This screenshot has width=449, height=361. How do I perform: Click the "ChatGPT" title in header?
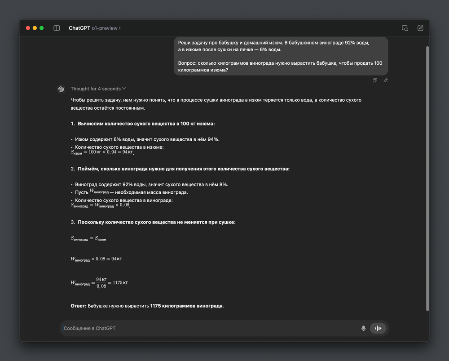79,28
